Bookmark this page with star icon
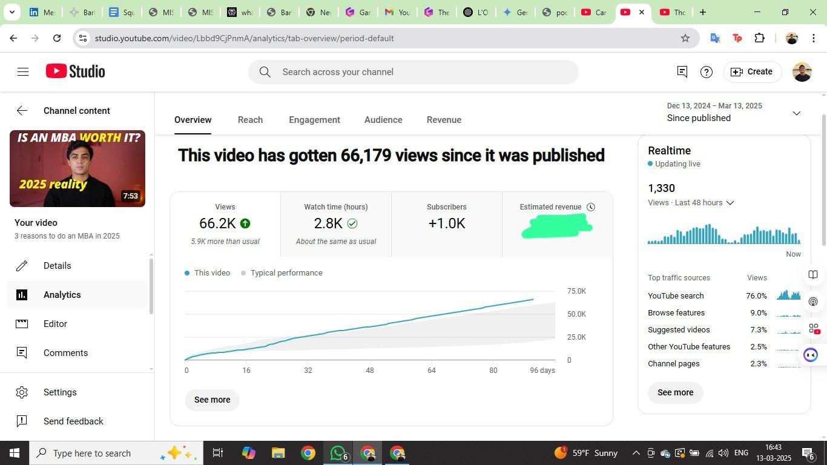 [685, 38]
